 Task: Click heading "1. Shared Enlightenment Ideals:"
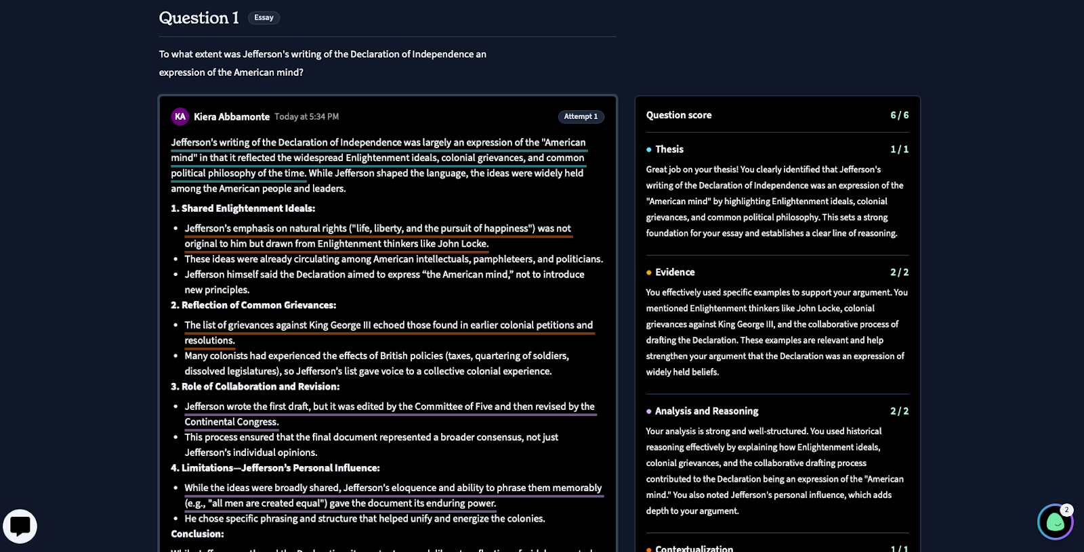click(243, 208)
